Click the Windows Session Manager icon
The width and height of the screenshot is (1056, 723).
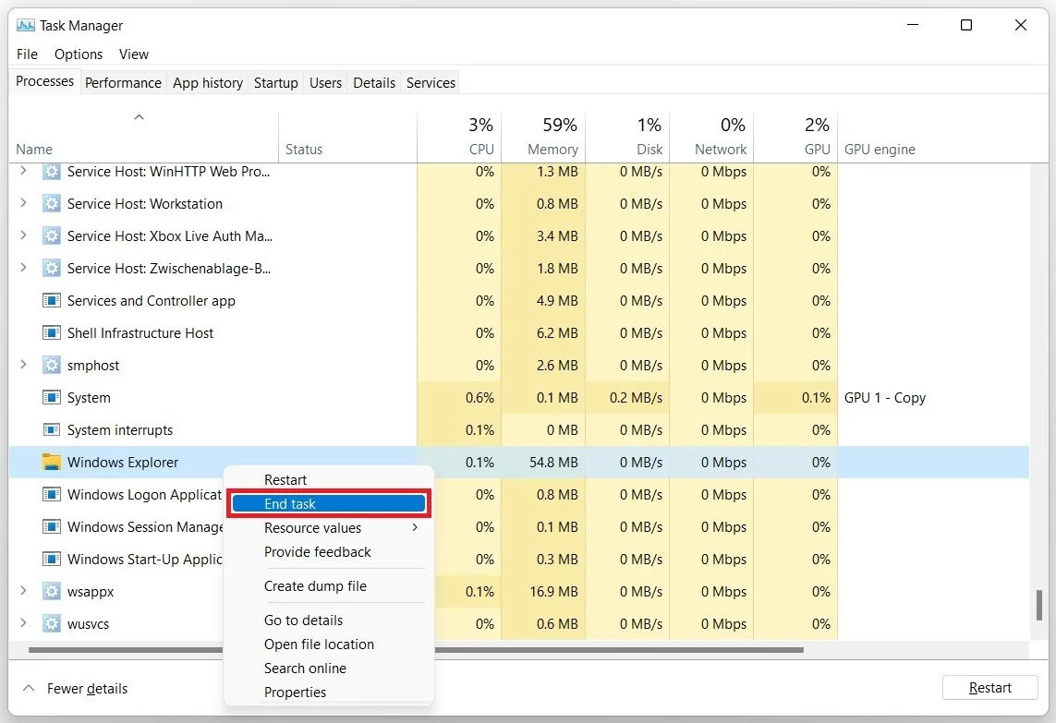(51, 527)
